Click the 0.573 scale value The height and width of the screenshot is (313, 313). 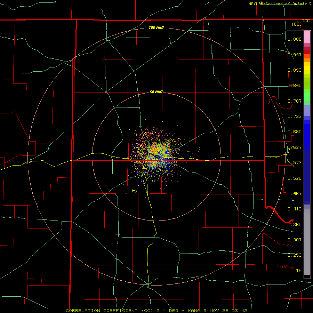[295, 162]
